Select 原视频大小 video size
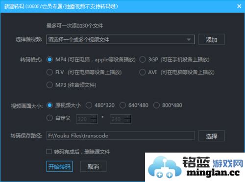 (49, 105)
